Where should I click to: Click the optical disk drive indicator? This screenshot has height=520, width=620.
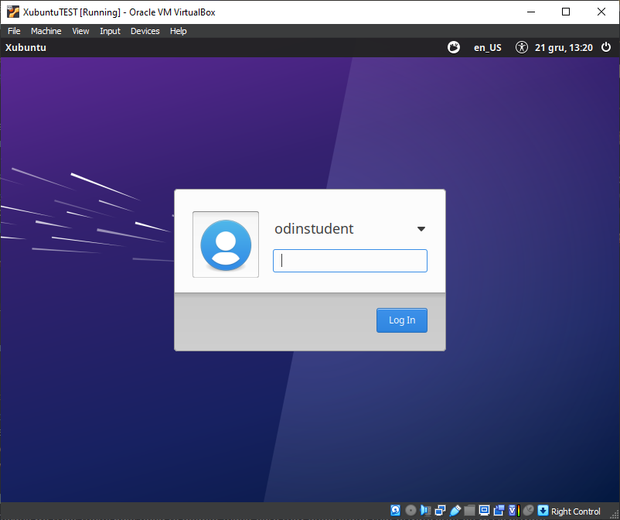[410, 511]
